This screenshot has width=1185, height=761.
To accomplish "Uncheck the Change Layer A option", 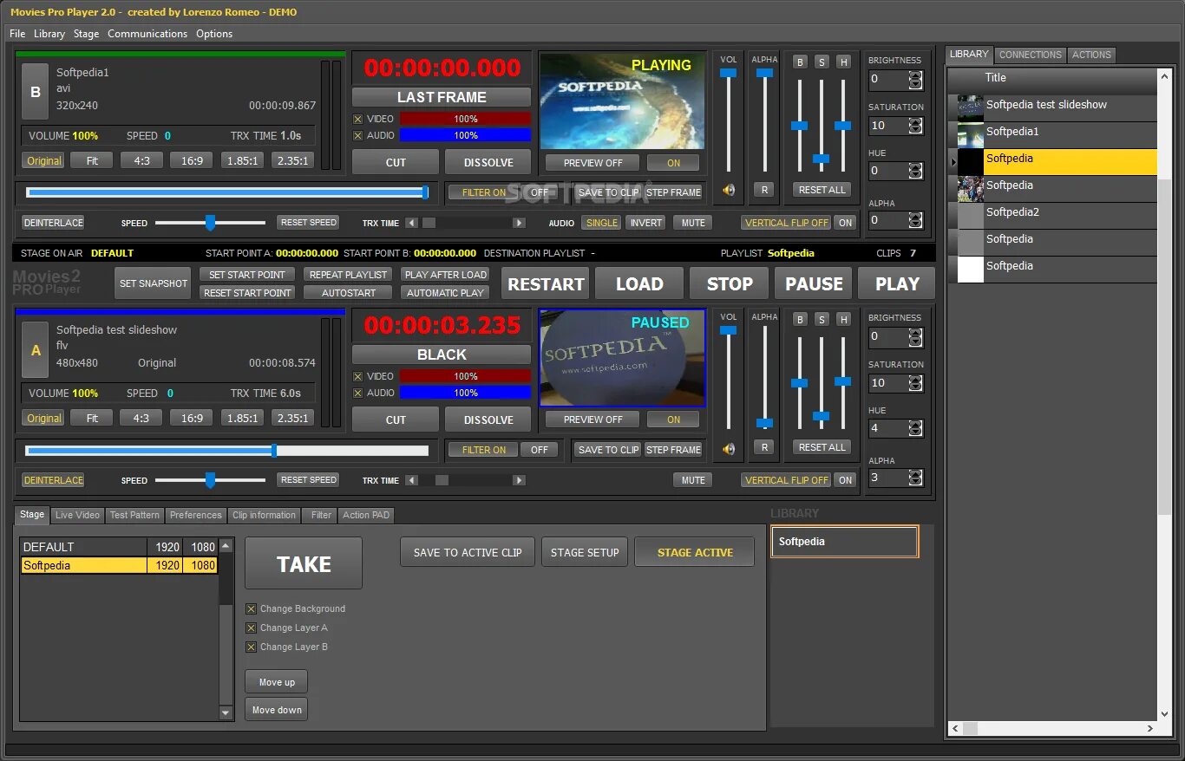I will coord(252,628).
